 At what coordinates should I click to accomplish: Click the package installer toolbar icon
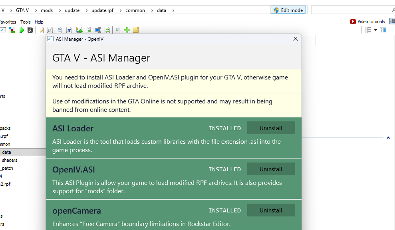point(12,30)
